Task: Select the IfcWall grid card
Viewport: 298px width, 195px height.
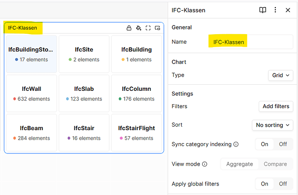Action: pyautogui.click(x=32, y=93)
